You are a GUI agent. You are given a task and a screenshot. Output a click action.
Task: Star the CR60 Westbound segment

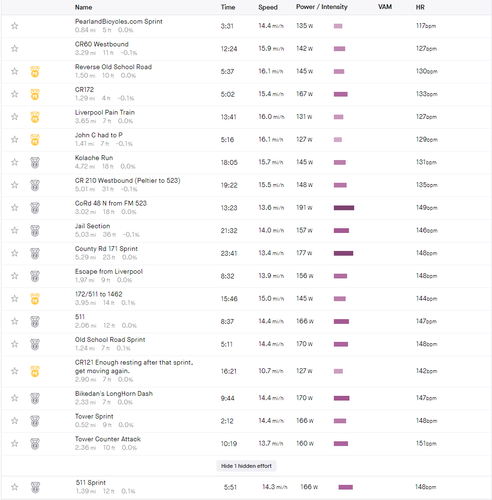(15, 49)
